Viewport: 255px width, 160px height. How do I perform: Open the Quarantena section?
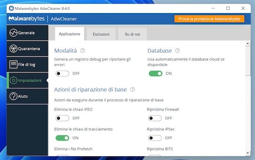27,49
